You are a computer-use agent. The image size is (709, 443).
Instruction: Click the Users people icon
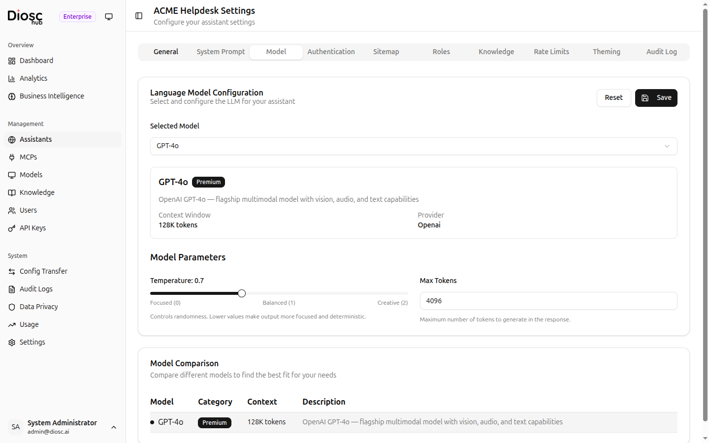coord(12,211)
